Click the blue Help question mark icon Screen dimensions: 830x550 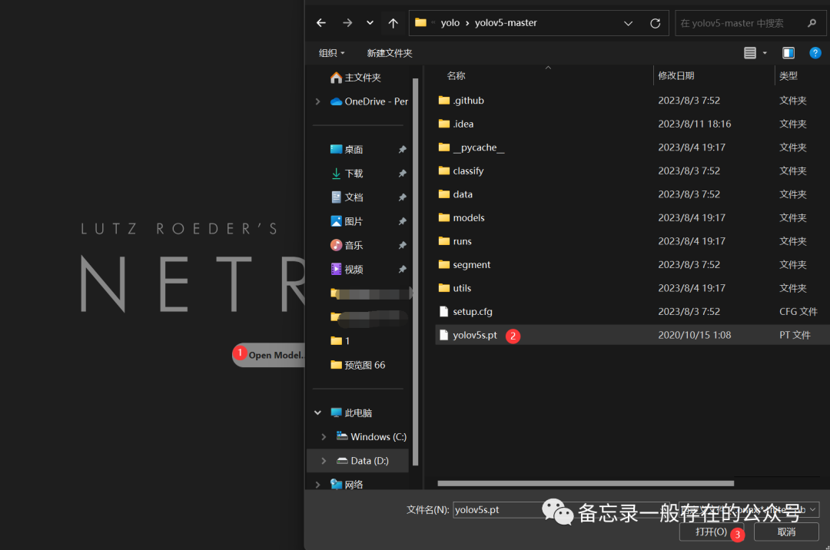(815, 53)
